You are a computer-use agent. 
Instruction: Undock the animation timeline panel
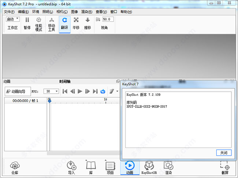tap(118, 81)
